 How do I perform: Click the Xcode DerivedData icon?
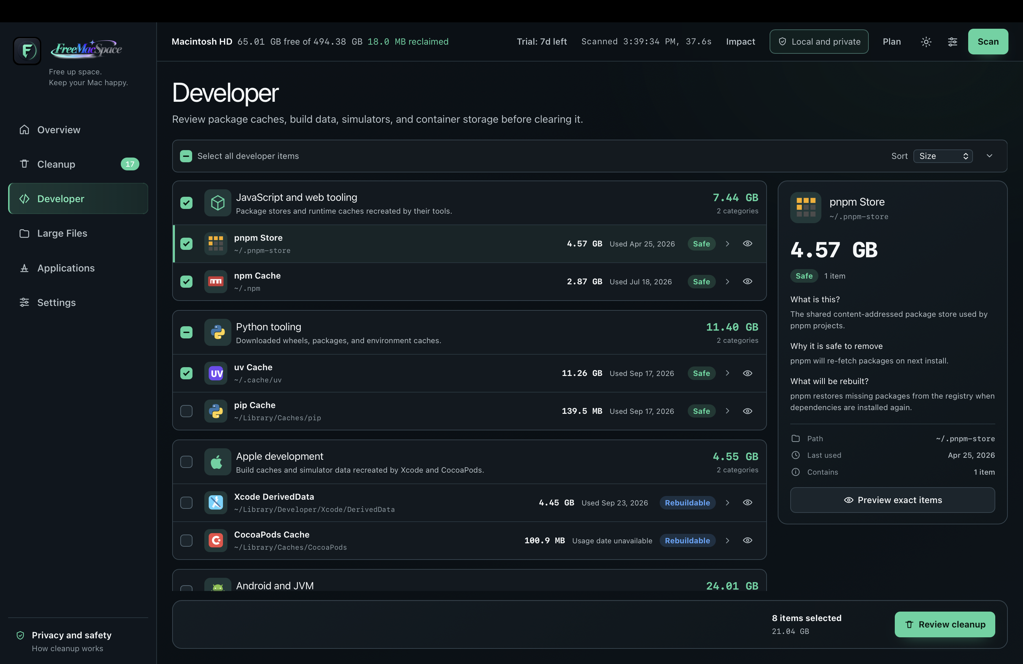click(x=216, y=502)
